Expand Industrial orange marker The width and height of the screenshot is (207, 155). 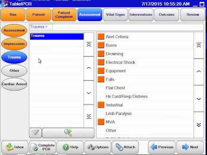click(101, 105)
